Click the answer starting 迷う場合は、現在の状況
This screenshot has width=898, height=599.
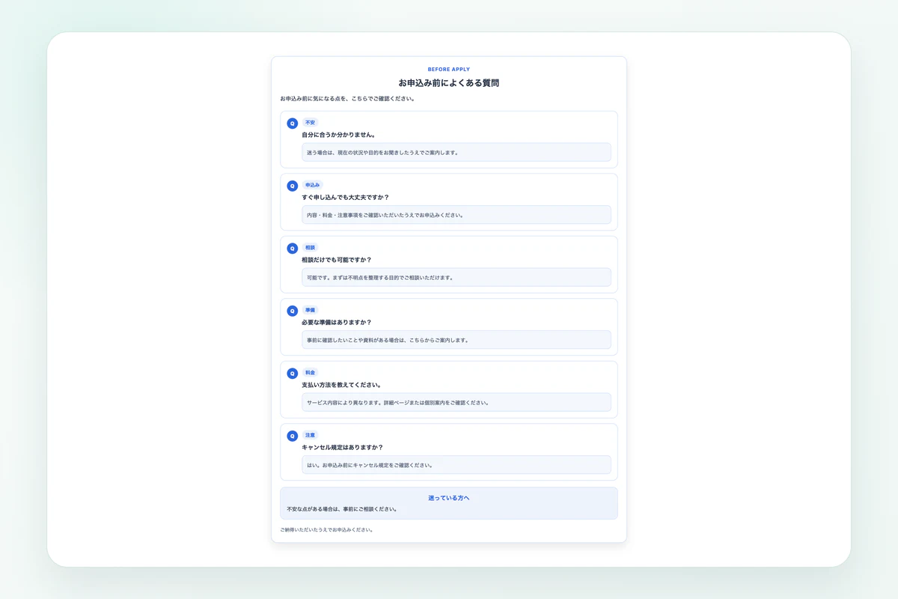click(x=456, y=152)
